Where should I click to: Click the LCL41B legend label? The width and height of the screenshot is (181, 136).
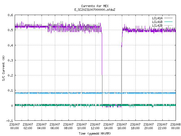157,22
